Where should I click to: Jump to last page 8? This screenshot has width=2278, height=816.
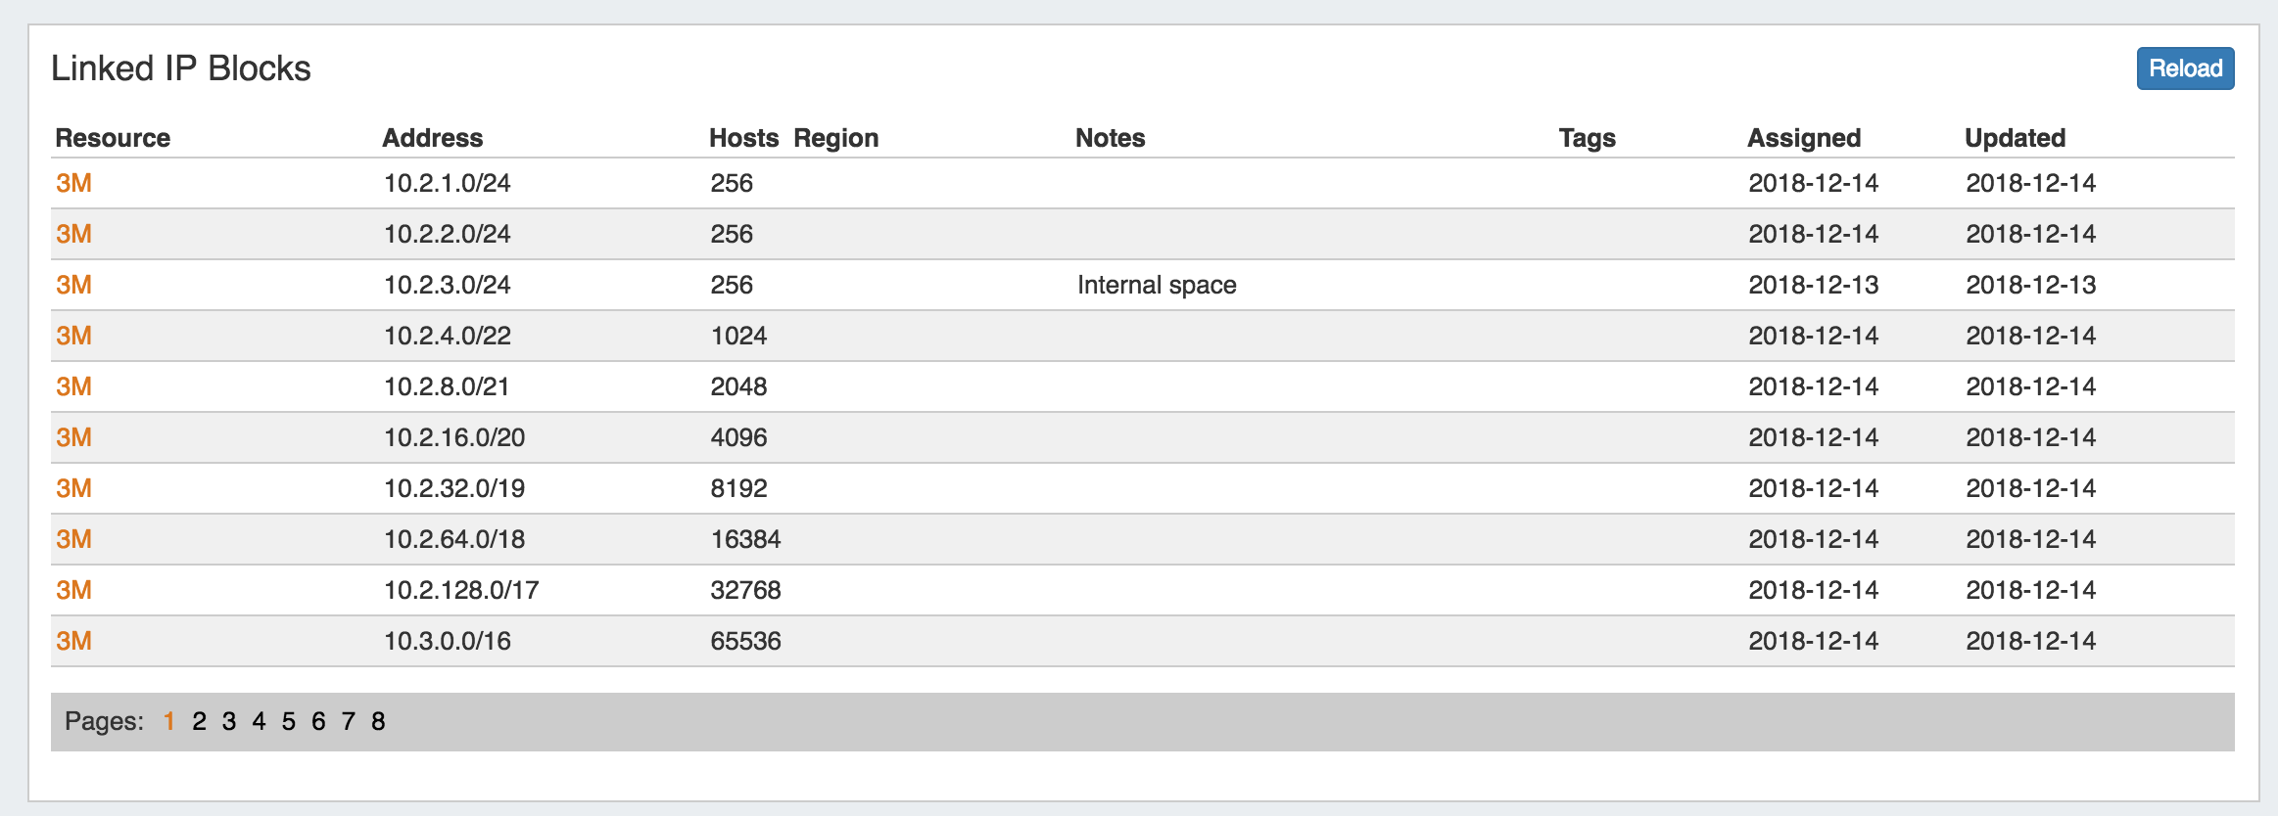point(378,722)
